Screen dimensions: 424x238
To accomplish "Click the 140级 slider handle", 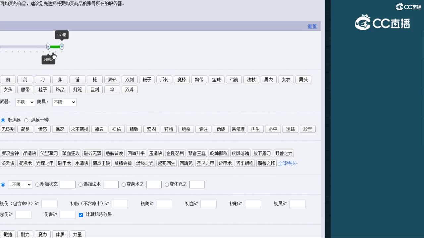I will tap(48, 47).
